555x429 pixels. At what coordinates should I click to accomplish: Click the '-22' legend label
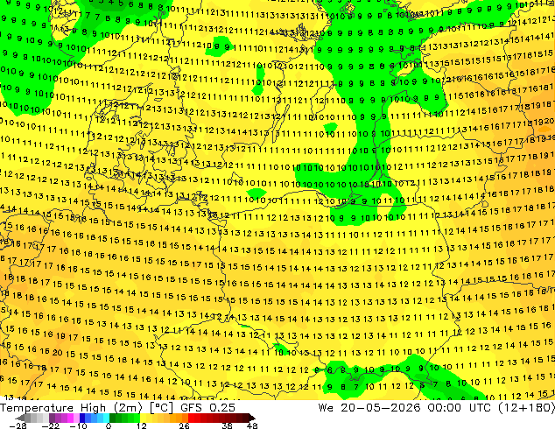(x=51, y=425)
